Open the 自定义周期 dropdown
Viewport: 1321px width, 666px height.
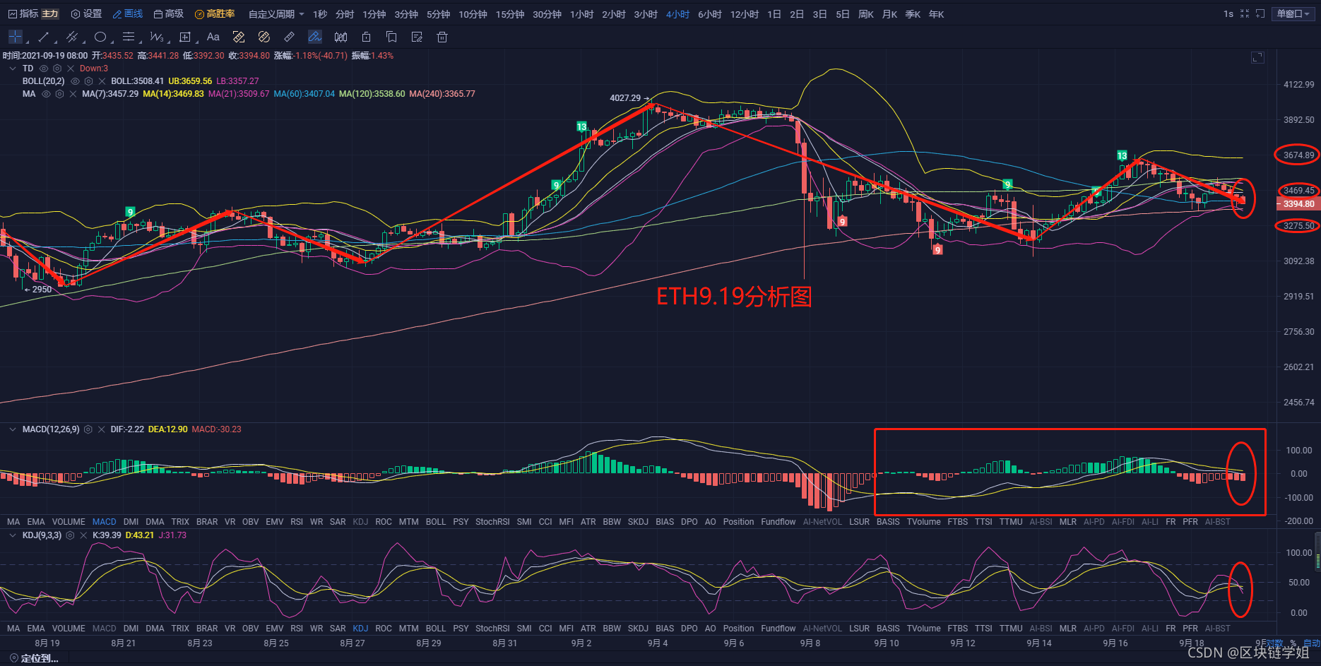[276, 14]
